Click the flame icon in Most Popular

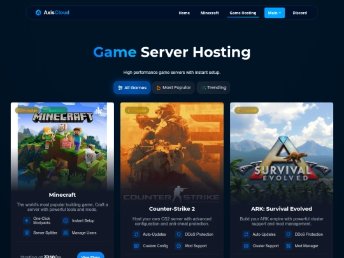pyautogui.click(x=159, y=88)
